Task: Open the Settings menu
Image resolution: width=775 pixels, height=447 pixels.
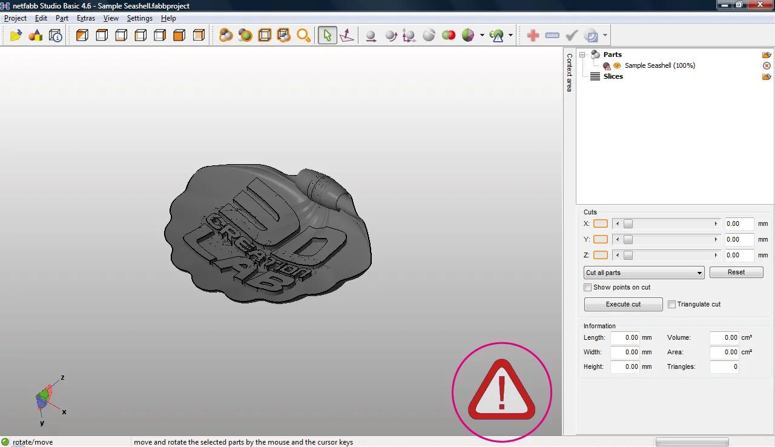Action: click(x=140, y=18)
